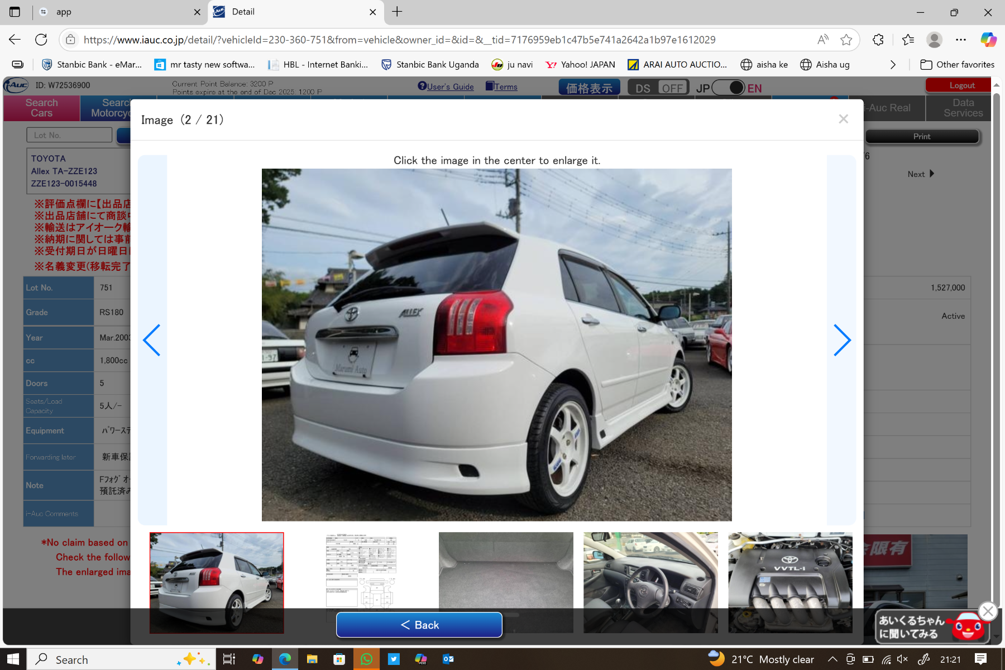Screen dimensions: 1005x670
Task: Add this page to favorites star
Action: (x=846, y=40)
